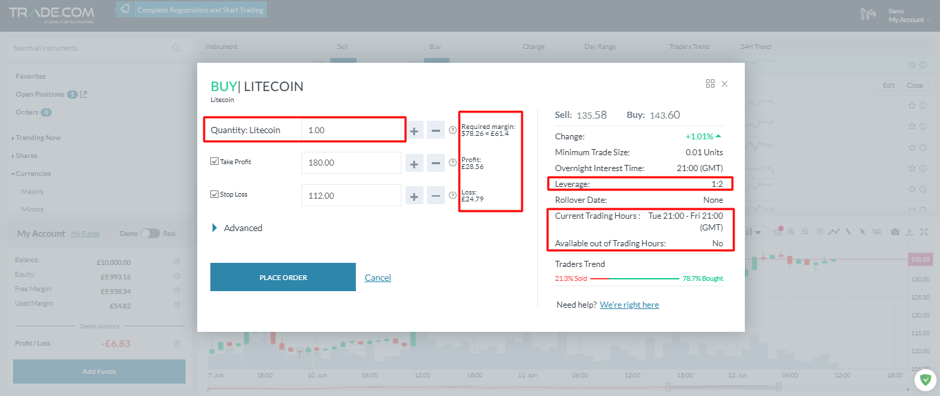
Task: Click the help icon beside Used Margin
Action: (x=177, y=304)
